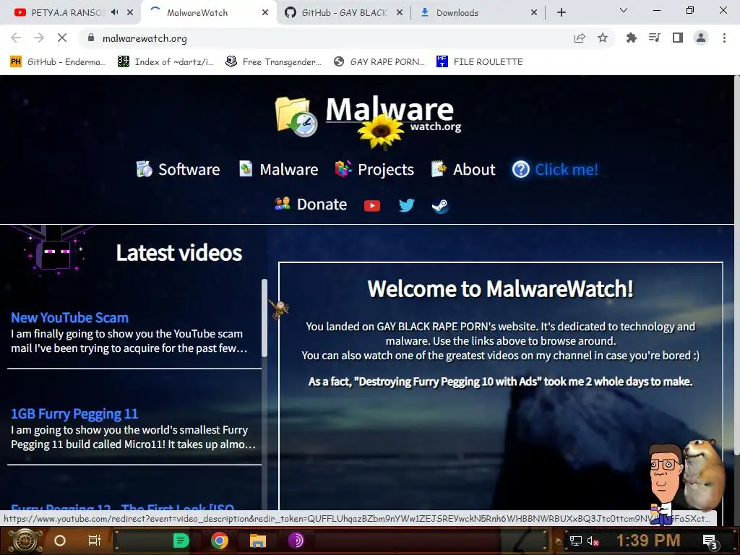Mute audio on the PETYA.A tab speaker icon
The width and height of the screenshot is (740, 555).
[x=115, y=12]
